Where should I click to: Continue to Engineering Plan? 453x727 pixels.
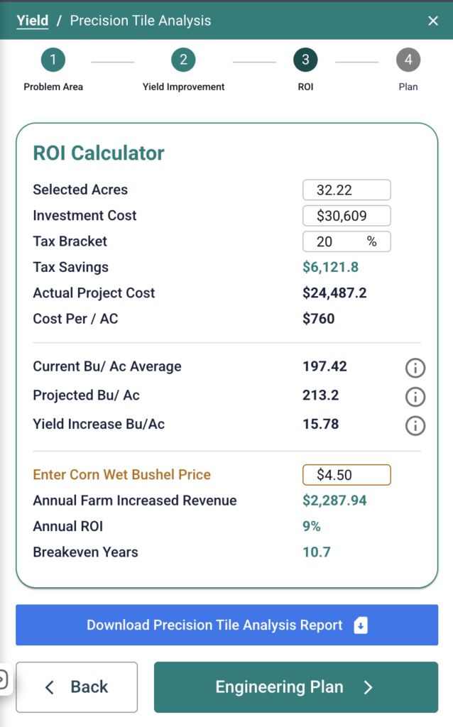[x=296, y=687]
